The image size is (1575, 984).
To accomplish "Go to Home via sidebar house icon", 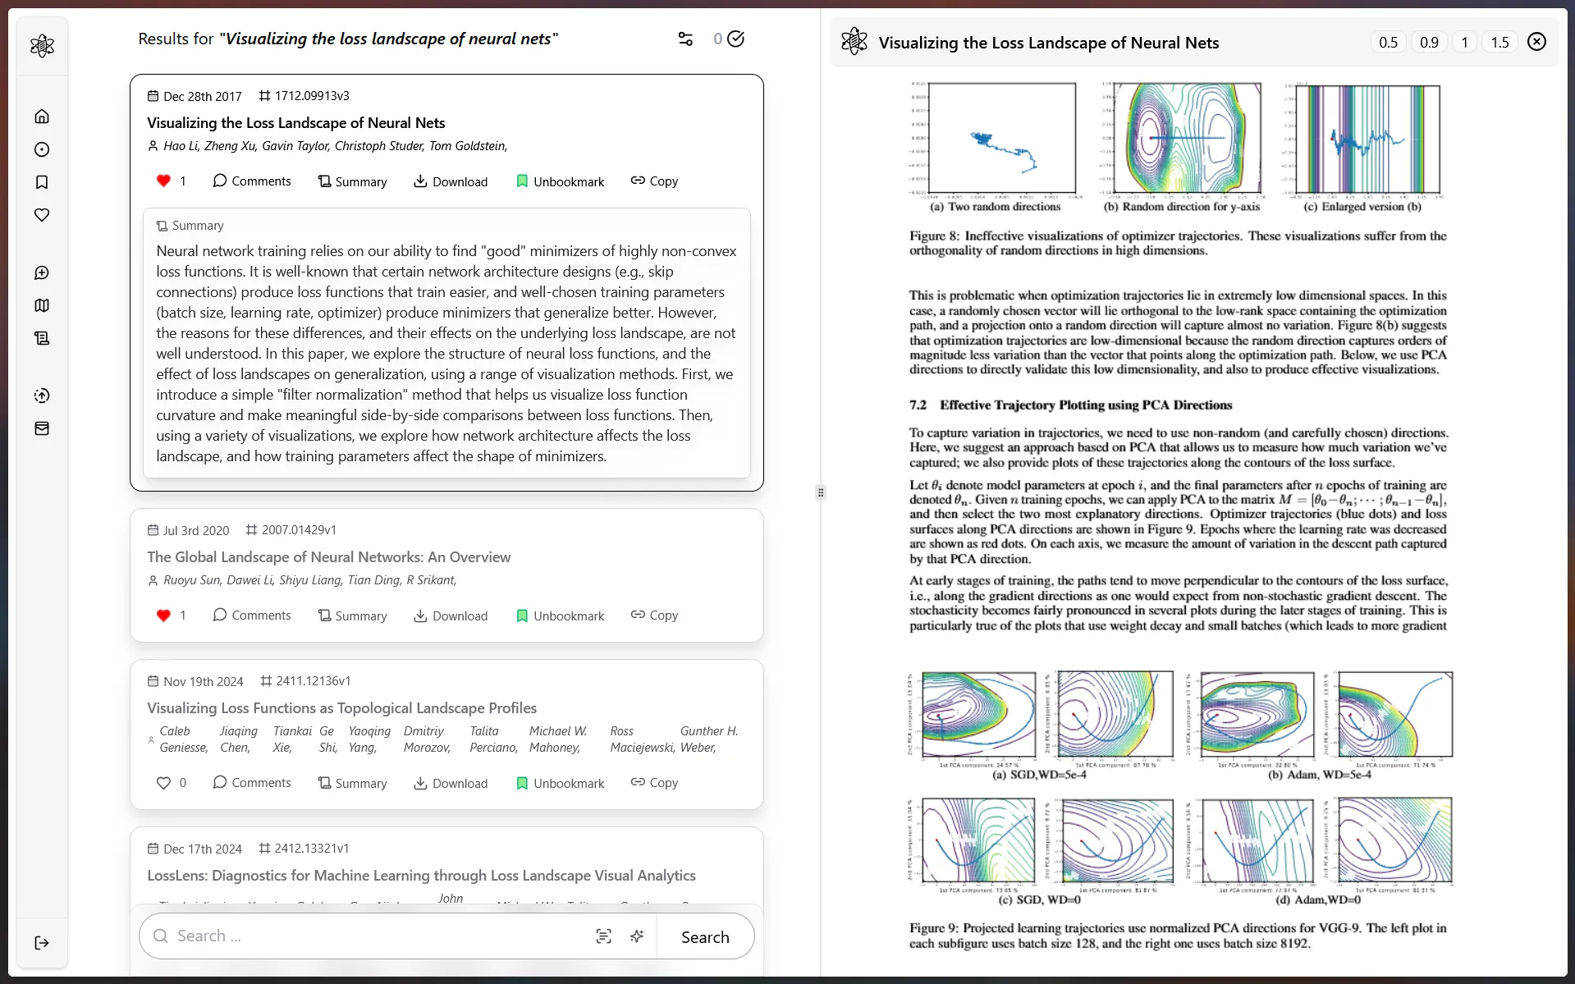I will pos(42,117).
